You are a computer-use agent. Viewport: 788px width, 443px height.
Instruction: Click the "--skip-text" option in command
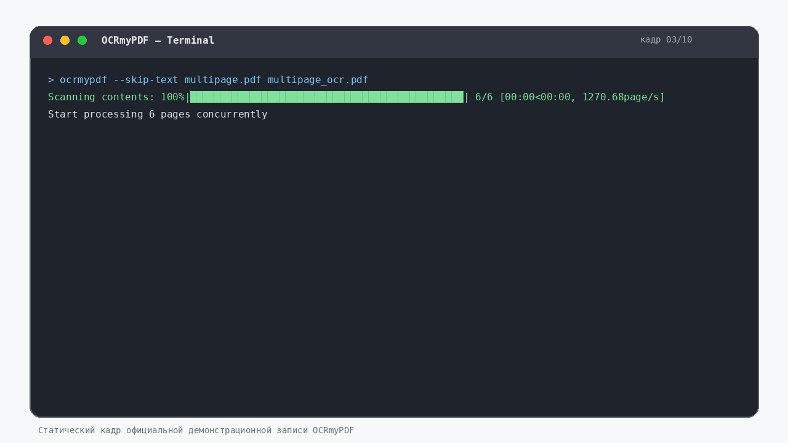click(x=146, y=80)
